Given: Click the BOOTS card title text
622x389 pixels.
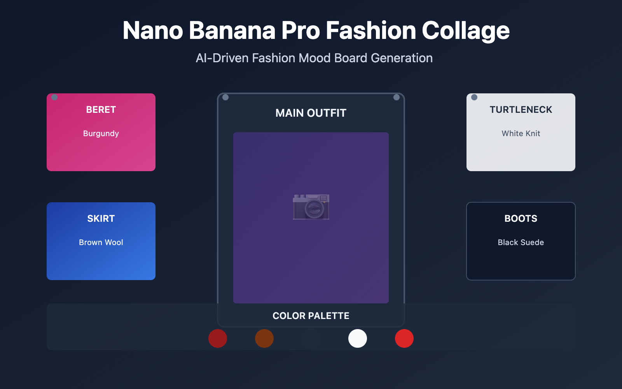Looking at the screenshot, I should tap(521, 219).
